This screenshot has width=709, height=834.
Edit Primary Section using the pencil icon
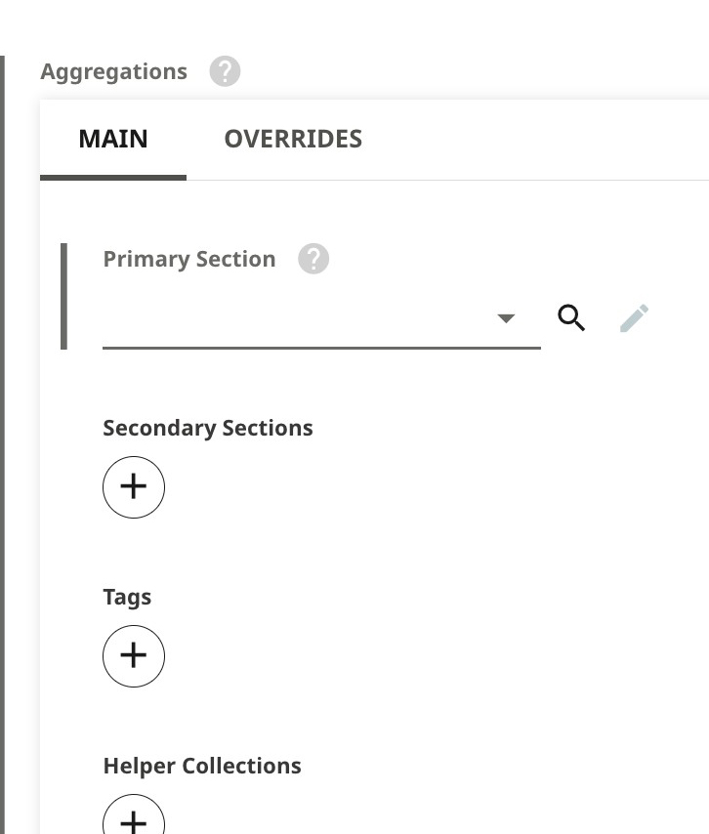pos(634,317)
